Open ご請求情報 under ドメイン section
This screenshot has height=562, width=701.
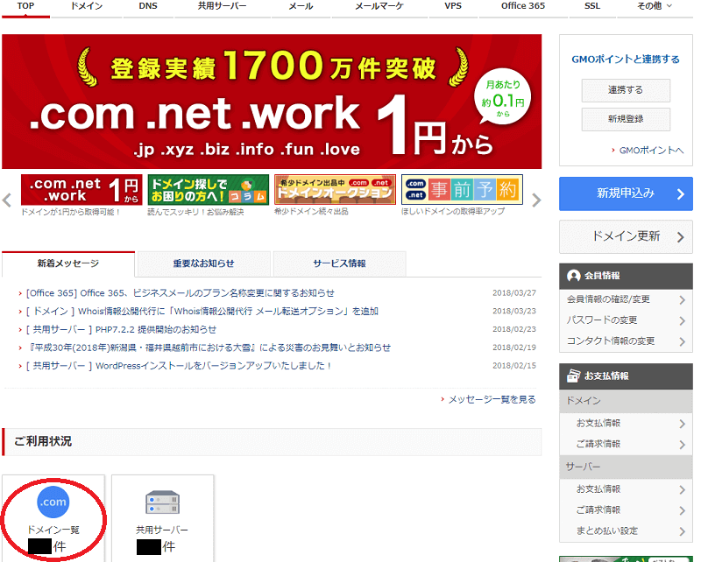coord(626,444)
